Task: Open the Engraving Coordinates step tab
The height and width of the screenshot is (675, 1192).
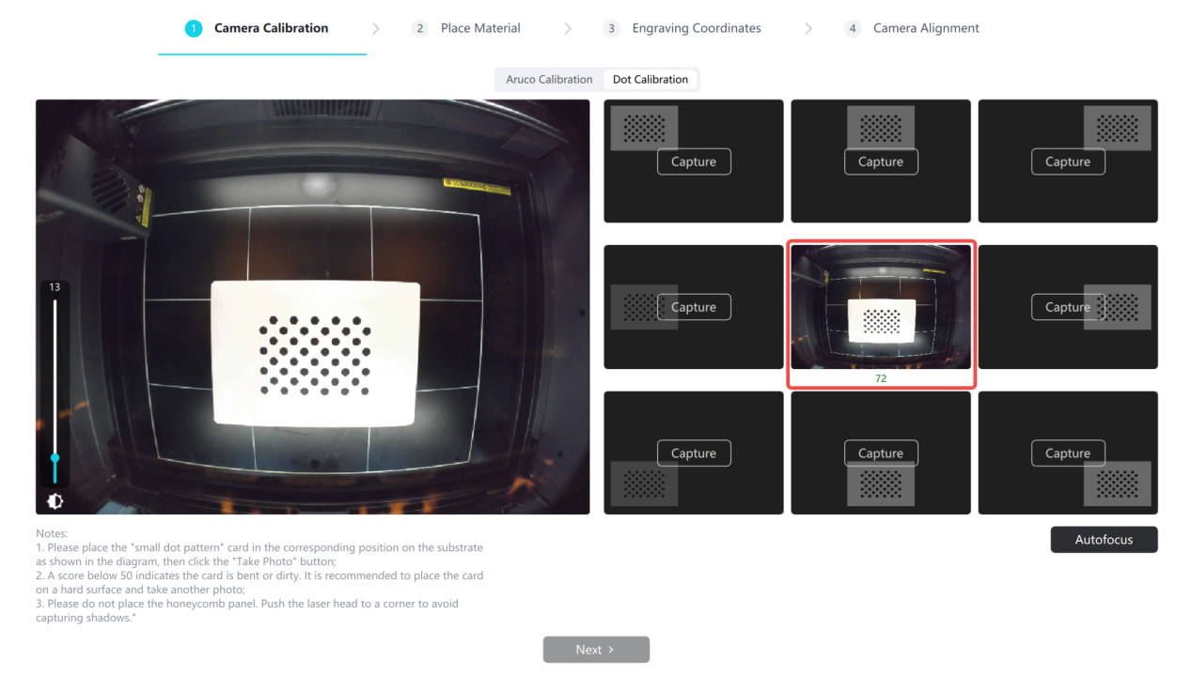Action: click(x=697, y=28)
